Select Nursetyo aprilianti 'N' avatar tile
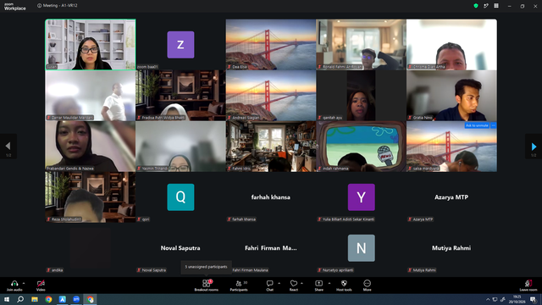This screenshot has width=542, height=305. [362, 248]
